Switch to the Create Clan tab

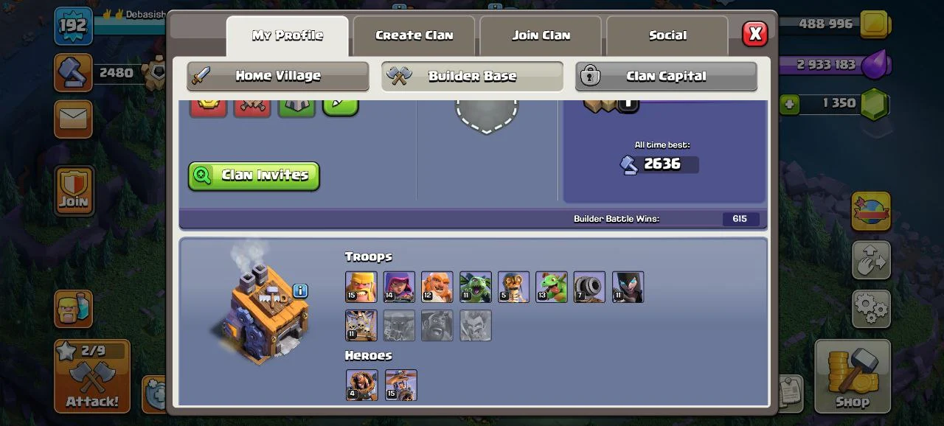click(x=414, y=35)
